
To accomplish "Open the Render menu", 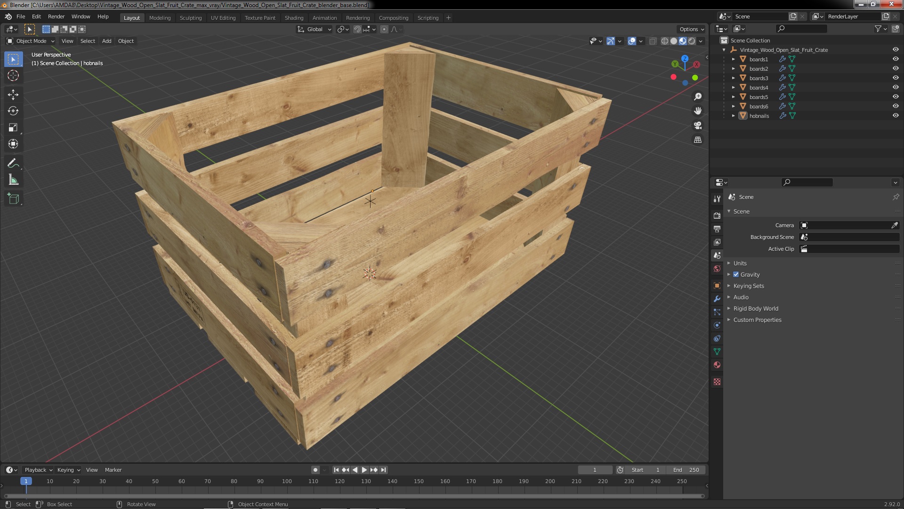I will 56,16.
